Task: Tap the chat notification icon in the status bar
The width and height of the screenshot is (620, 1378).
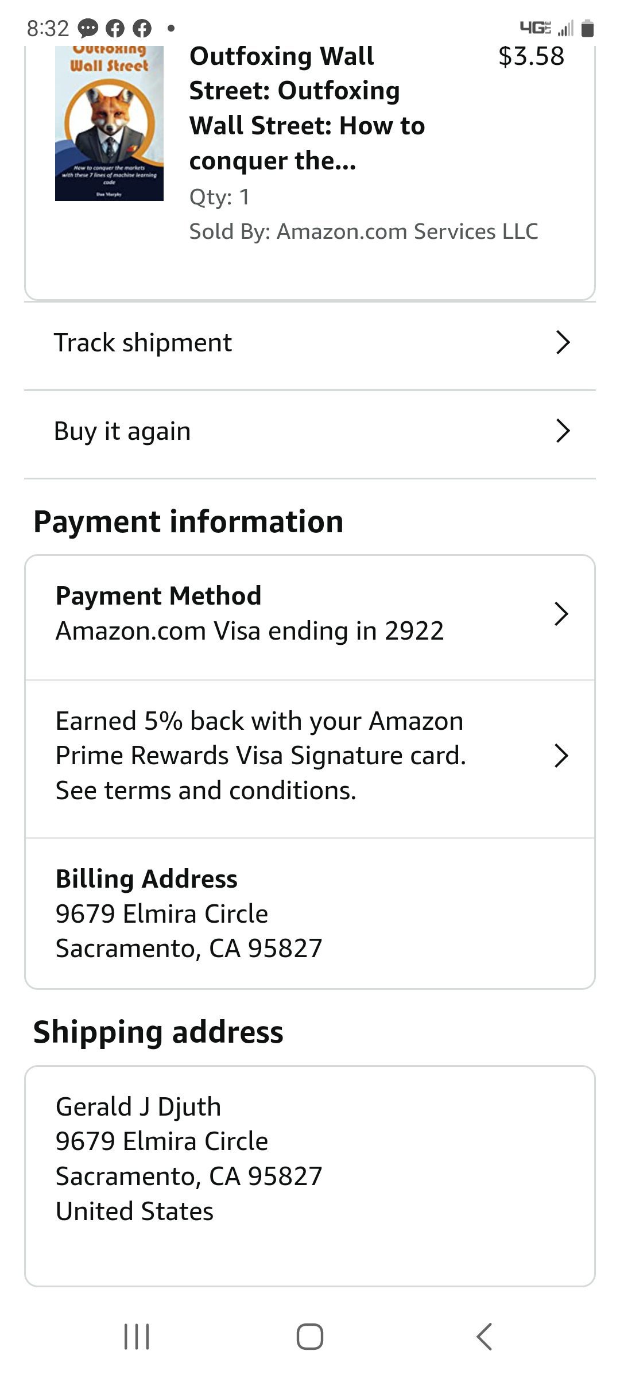Action: click(x=88, y=28)
